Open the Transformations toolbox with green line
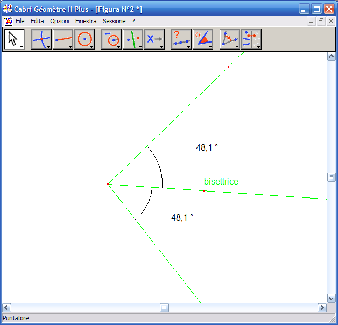Image resolution: width=338 pixels, height=325 pixels. pos(133,39)
